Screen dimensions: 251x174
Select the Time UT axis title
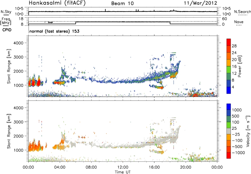pyautogui.click(x=123, y=172)
